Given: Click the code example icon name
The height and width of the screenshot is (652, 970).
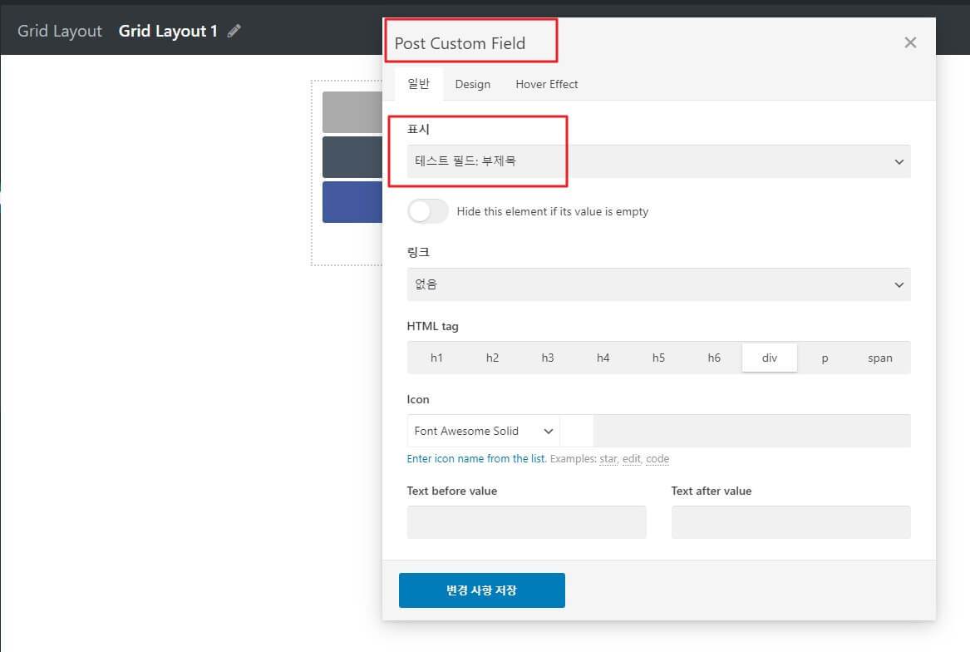Looking at the screenshot, I should 657,459.
